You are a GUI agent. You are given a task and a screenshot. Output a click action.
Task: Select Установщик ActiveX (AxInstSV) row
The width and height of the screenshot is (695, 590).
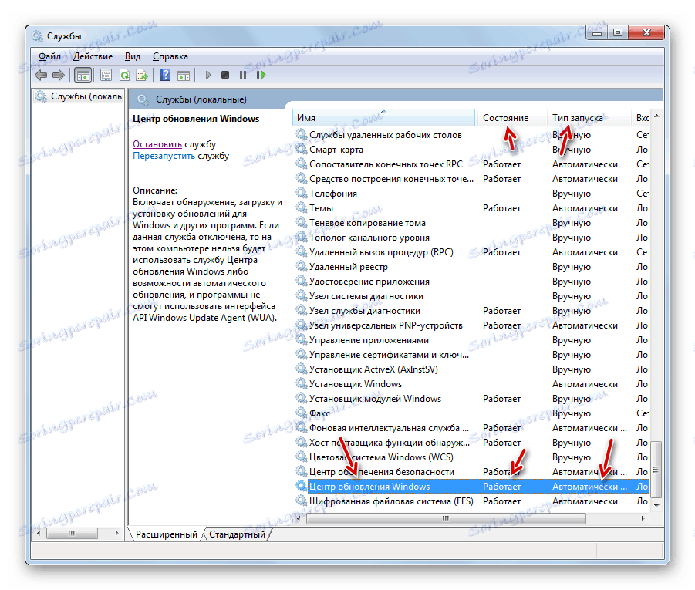pos(472,369)
